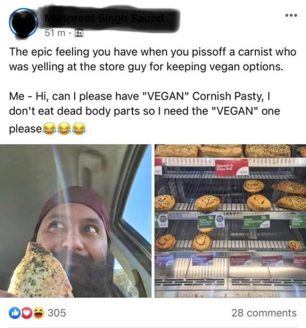Click the blue Like reaction icon
306x328 pixels.
point(13,313)
